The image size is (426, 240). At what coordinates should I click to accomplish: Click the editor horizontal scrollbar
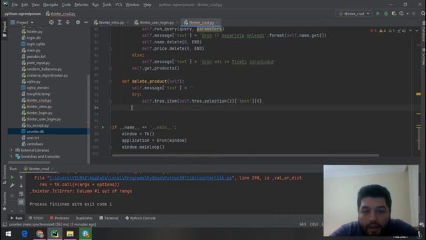246,155
